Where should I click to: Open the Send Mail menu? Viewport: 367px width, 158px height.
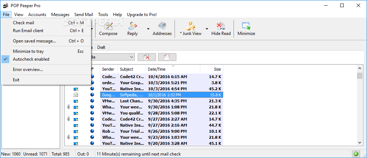(84, 15)
